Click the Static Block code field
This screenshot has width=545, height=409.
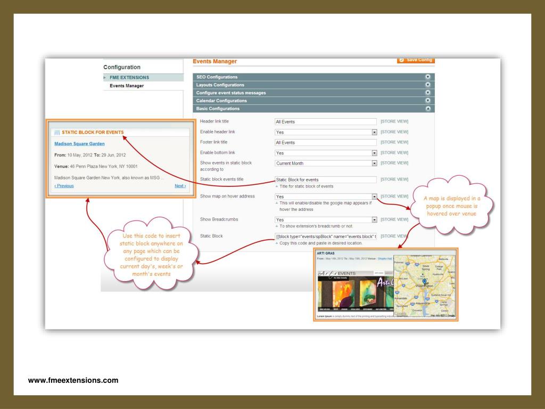coord(325,236)
